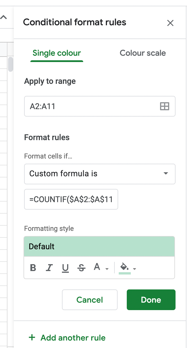Confirm the rule with Done
Image resolution: width=187 pixels, height=348 pixels.
tap(151, 299)
